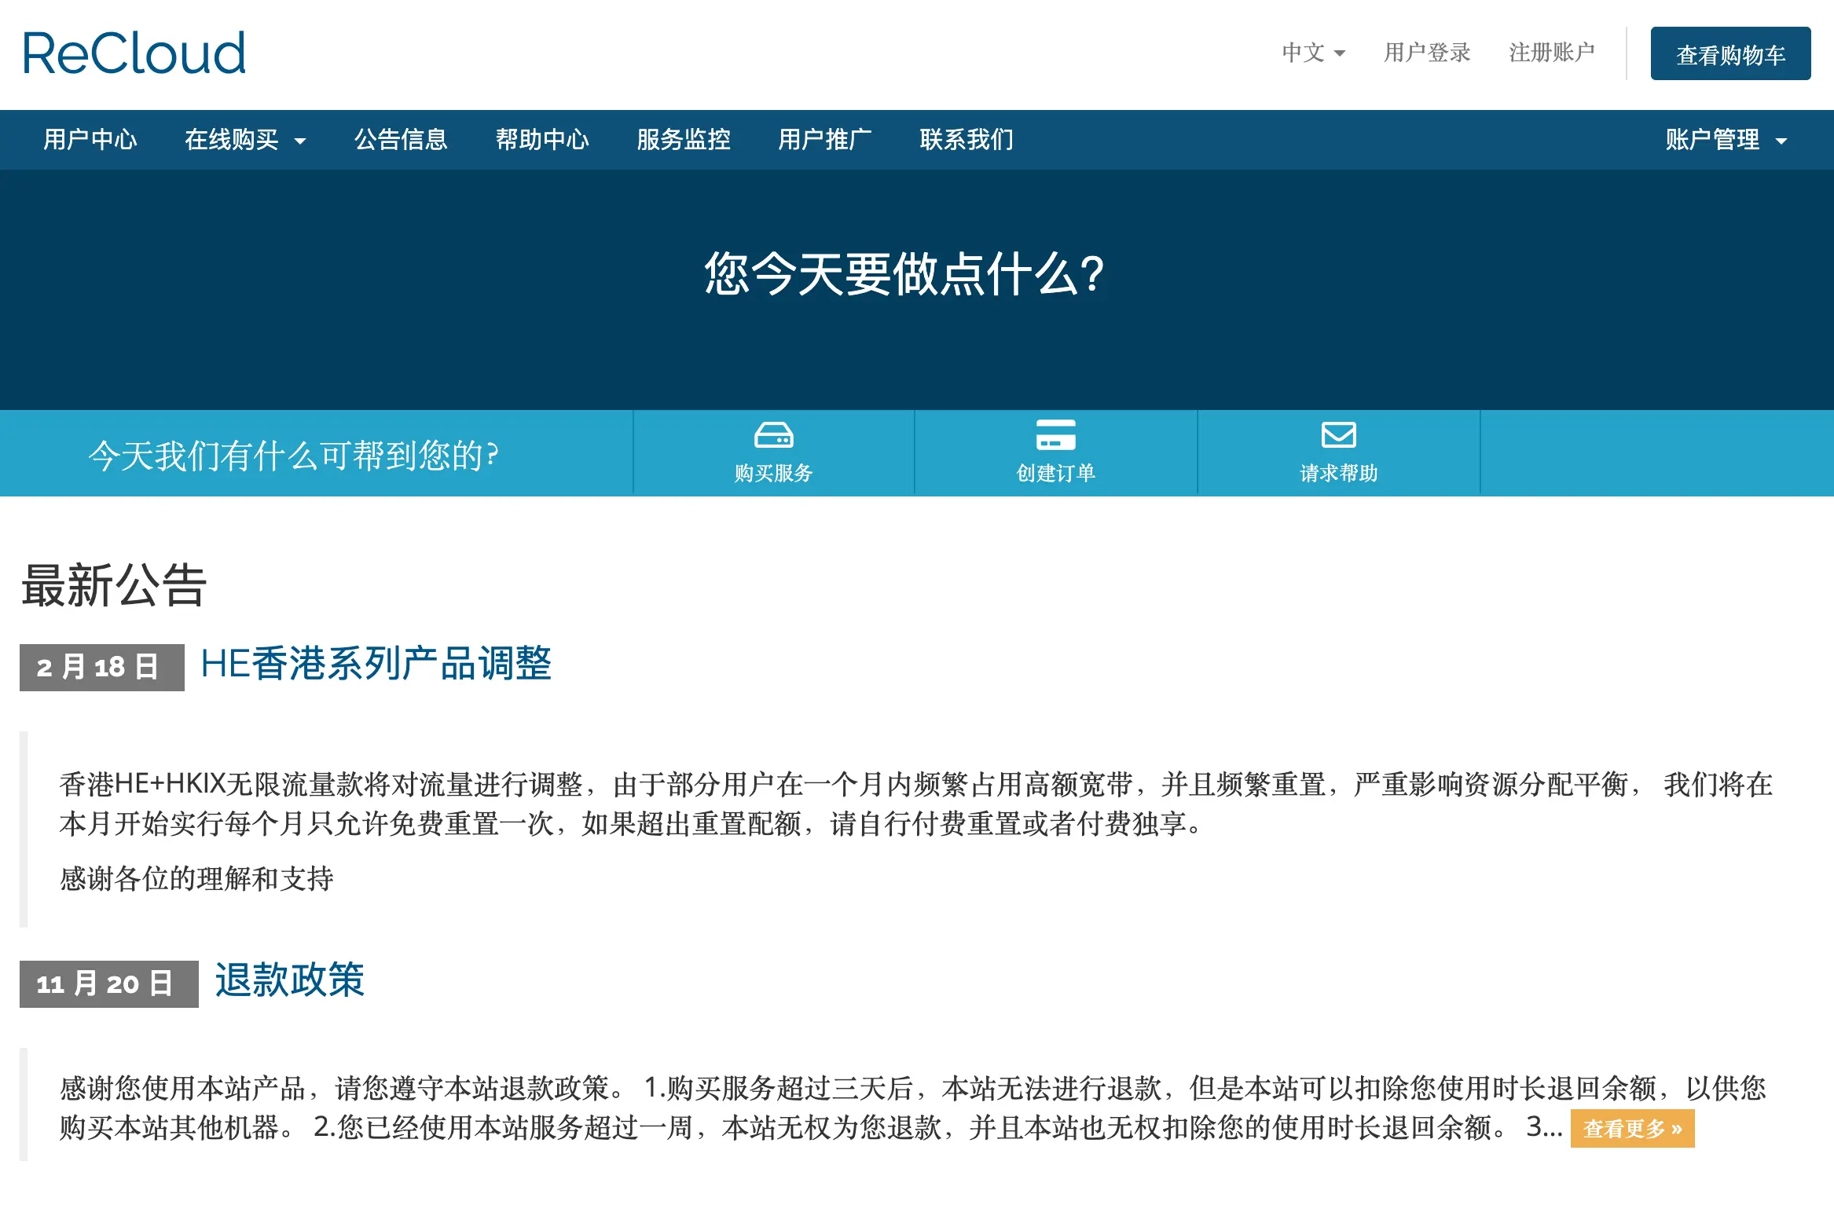
Task: Open the 中文 language dropdown
Action: [1313, 53]
